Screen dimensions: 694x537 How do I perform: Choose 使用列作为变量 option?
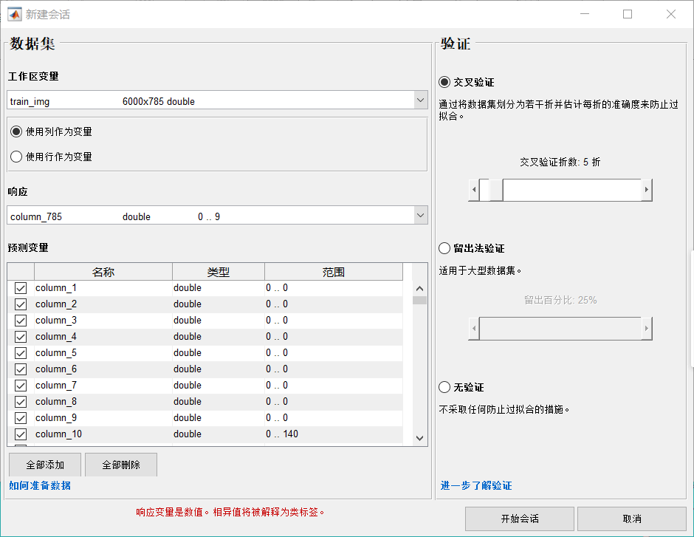point(16,131)
